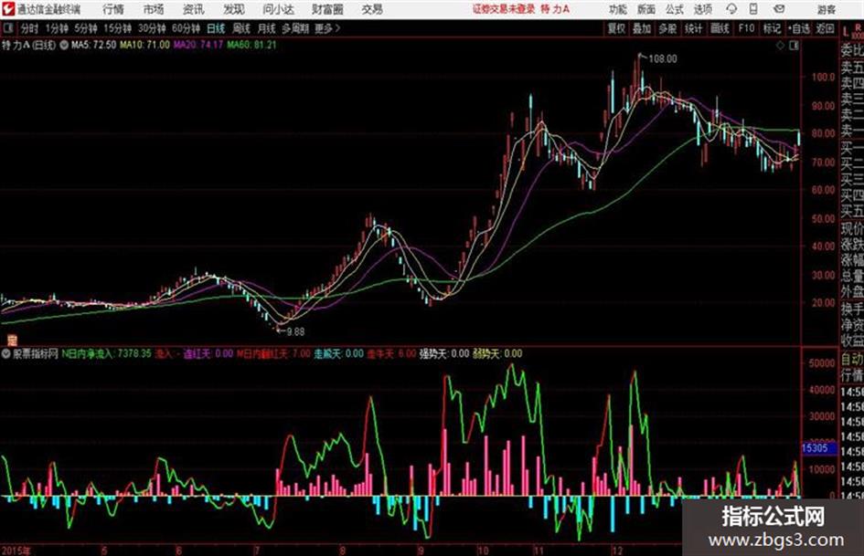Select the 月线 monthly chart tab
Image resolution: width=864 pixels, height=556 pixels.
pyautogui.click(x=266, y=28)
